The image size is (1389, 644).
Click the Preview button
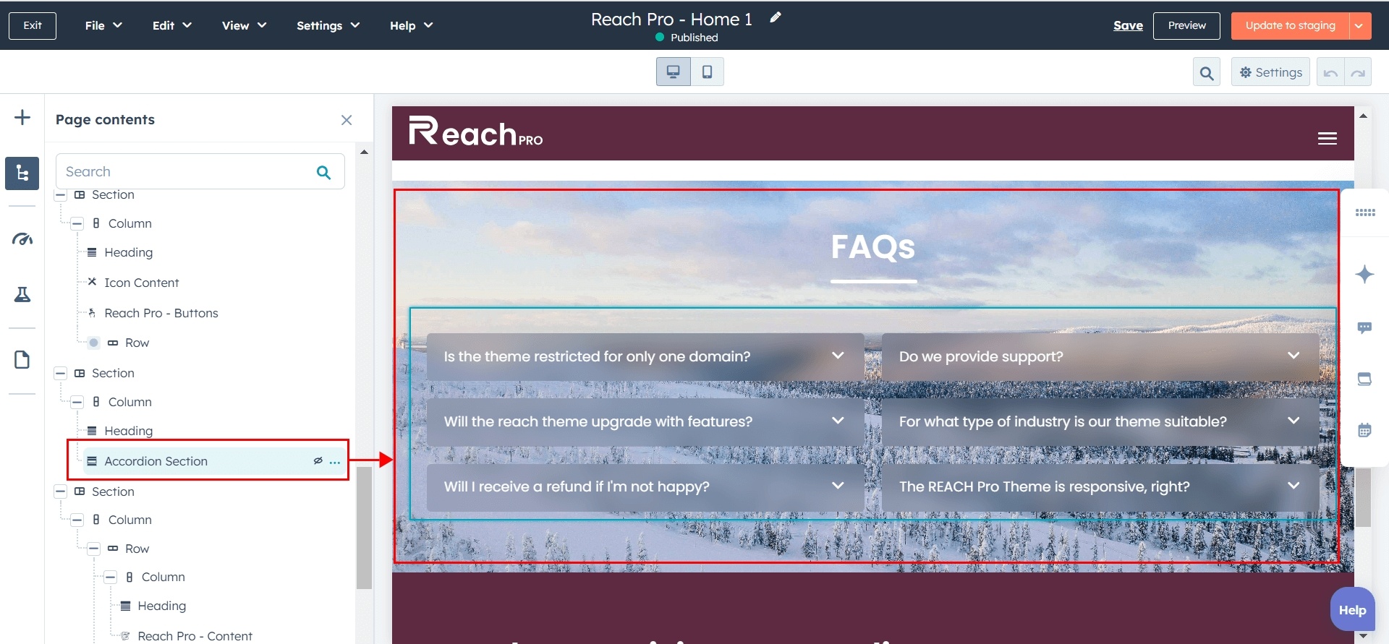click(x=1186, y=25)
